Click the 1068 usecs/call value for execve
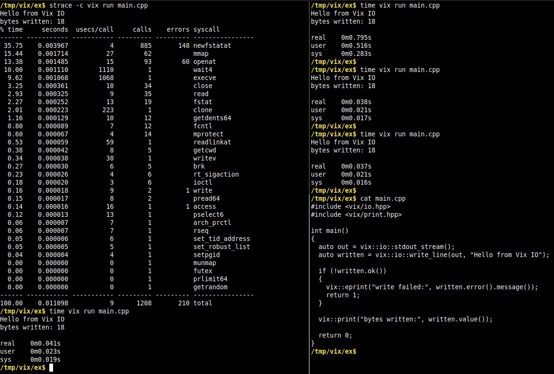The height and width of the screenshot is (374, 554). click(x=106, y=78)
